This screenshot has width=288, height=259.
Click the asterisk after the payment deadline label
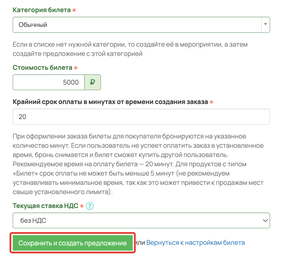click(212, 102)
